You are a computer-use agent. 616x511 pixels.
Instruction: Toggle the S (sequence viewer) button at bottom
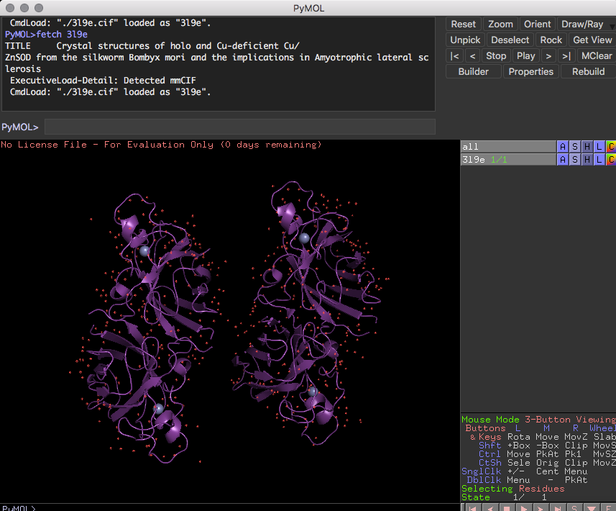coord(574,508)
